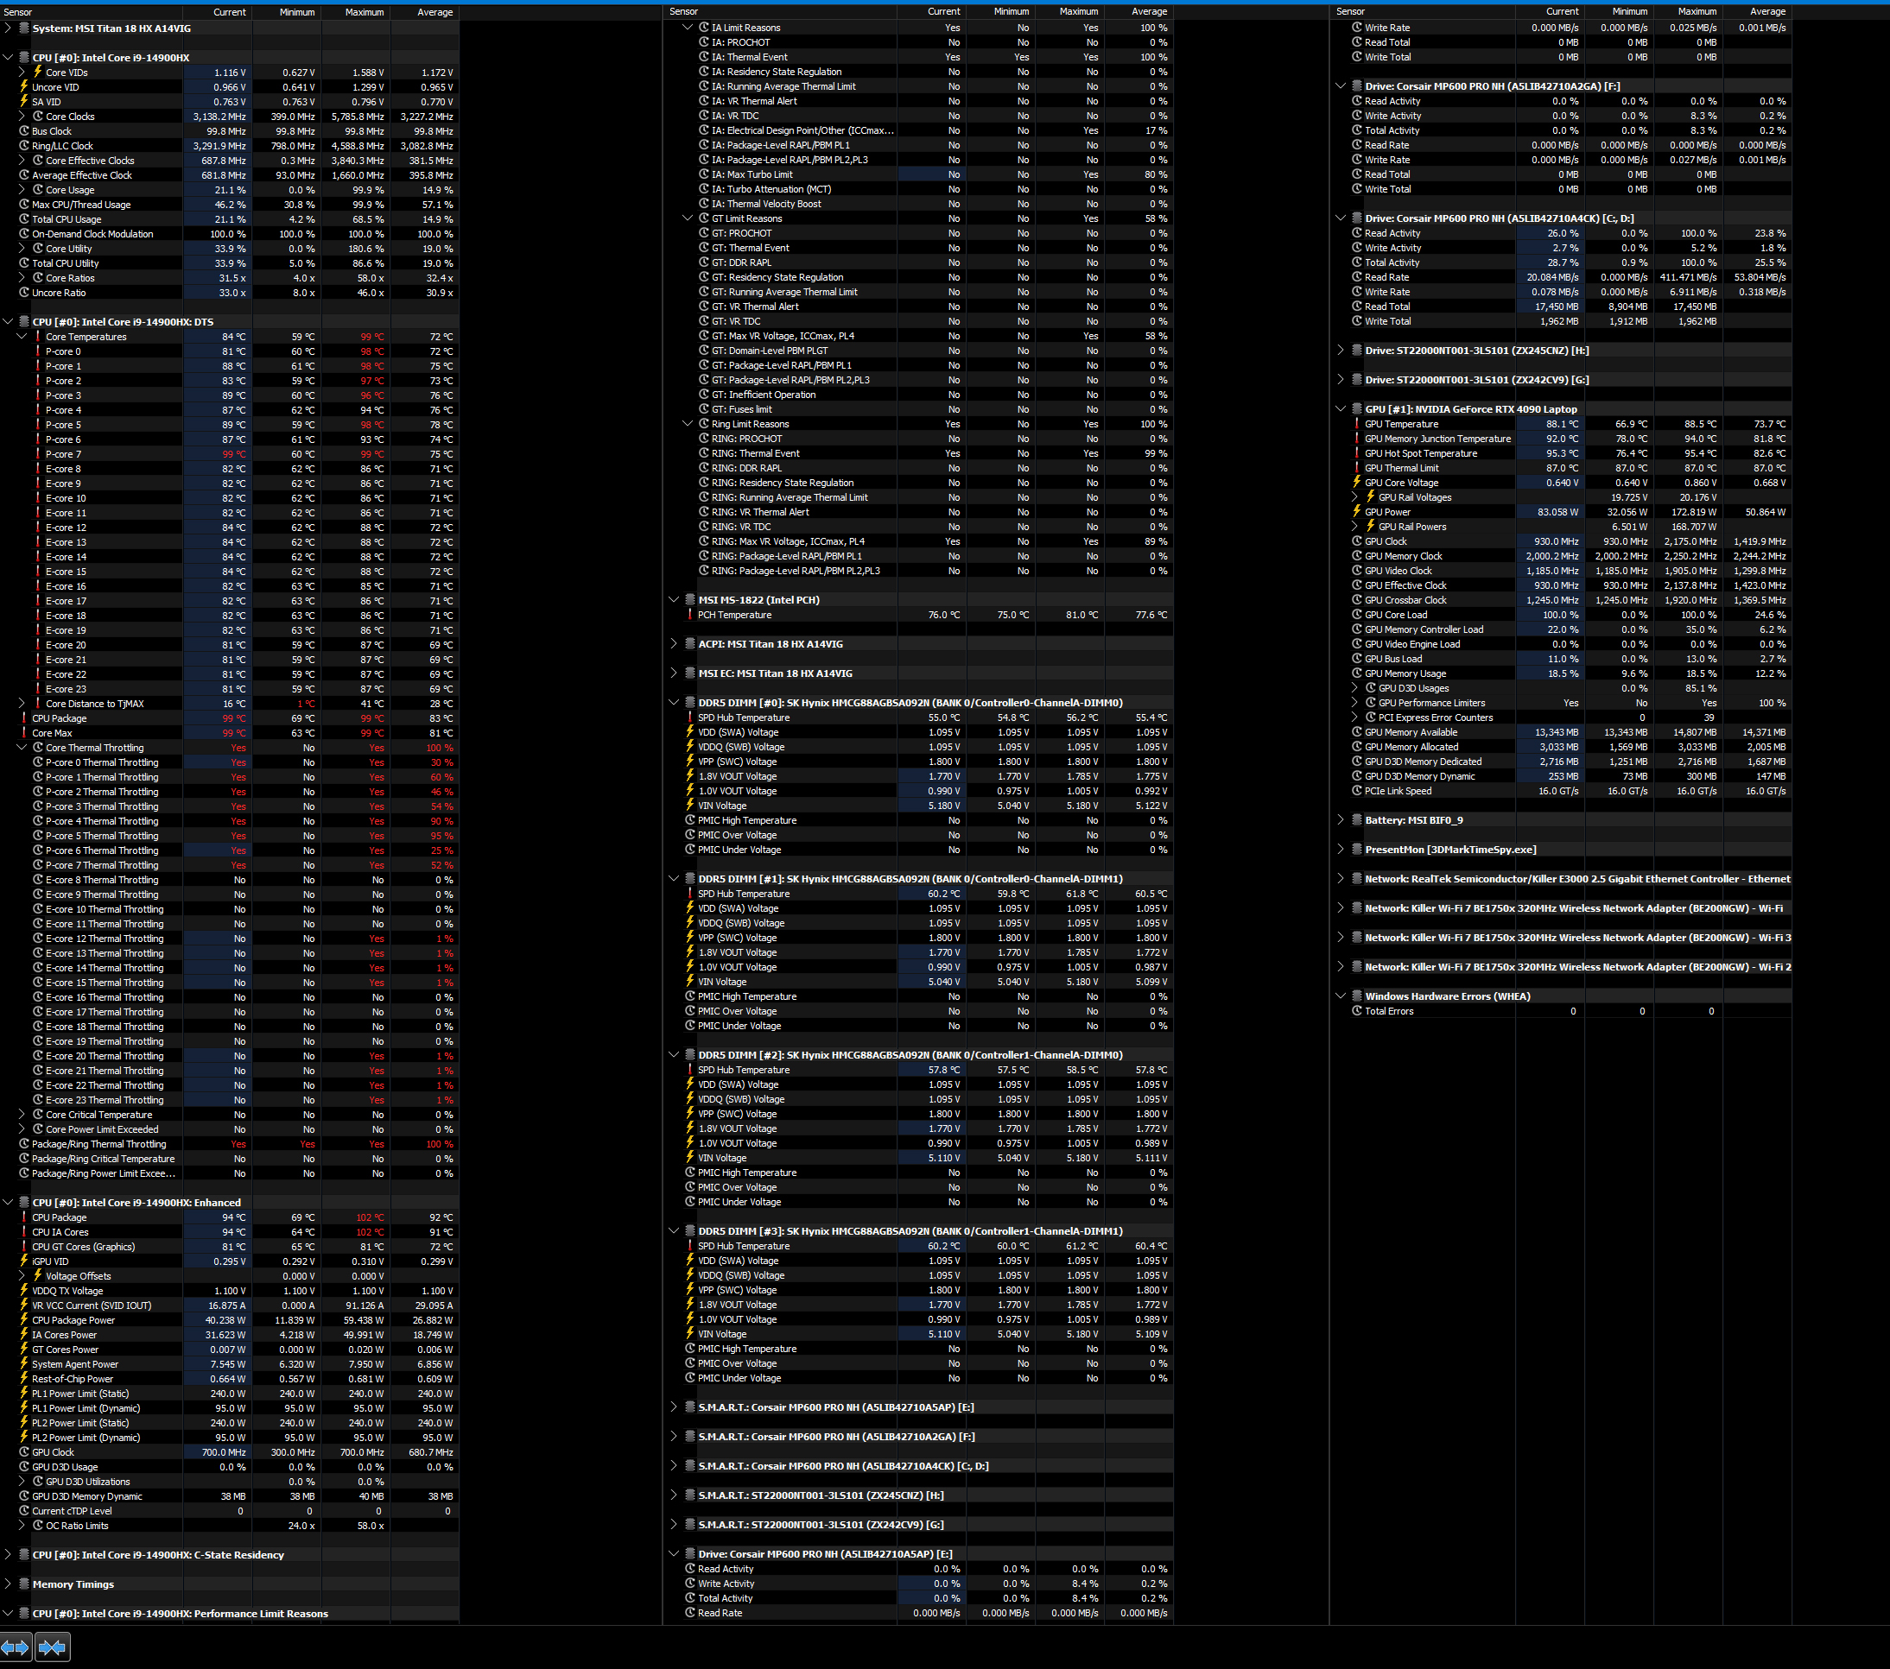Click the chip icon of MSI MS-1822 (Intel PCH)

[690, 600]
